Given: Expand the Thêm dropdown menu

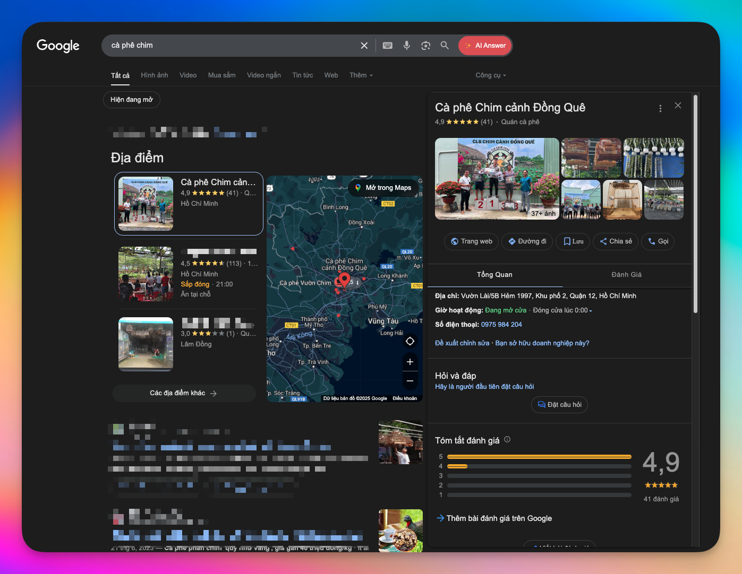Looking at the screenshot, I should [361, 75].
